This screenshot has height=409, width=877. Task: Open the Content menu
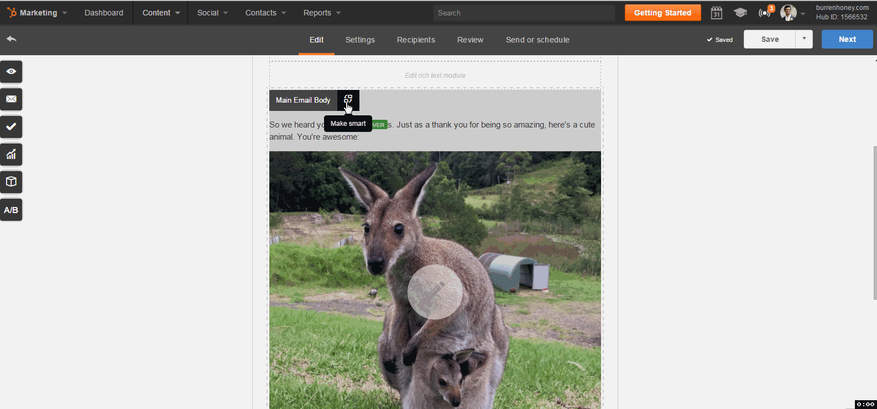point(161,13)
